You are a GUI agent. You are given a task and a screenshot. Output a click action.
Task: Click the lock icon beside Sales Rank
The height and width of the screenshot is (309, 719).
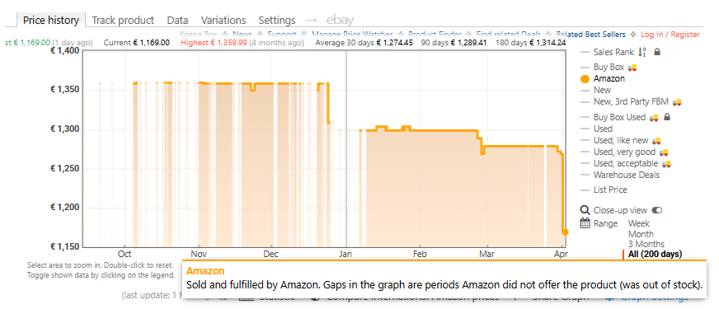point(657,52)
